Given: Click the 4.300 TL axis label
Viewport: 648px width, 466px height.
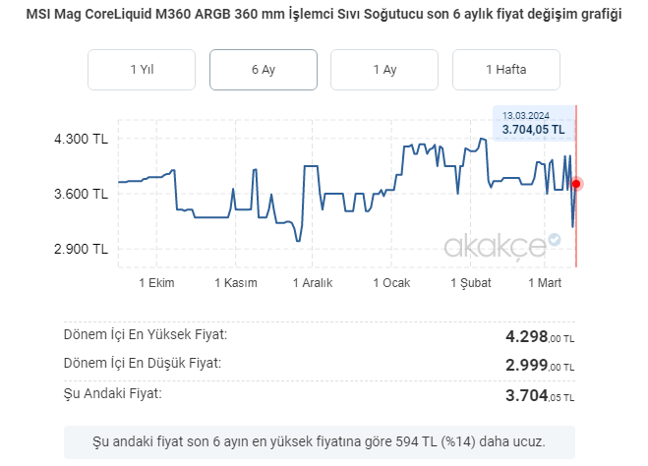Looking at the screenshot, I should coord(81,139).
